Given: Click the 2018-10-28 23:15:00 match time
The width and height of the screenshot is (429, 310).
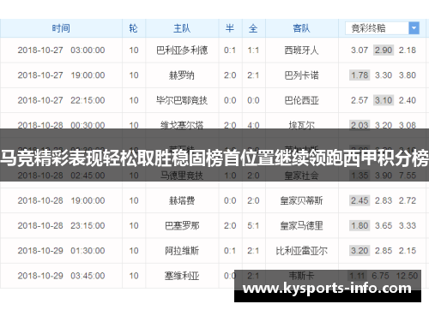Looking at the screenshot, I should [61, 226].
